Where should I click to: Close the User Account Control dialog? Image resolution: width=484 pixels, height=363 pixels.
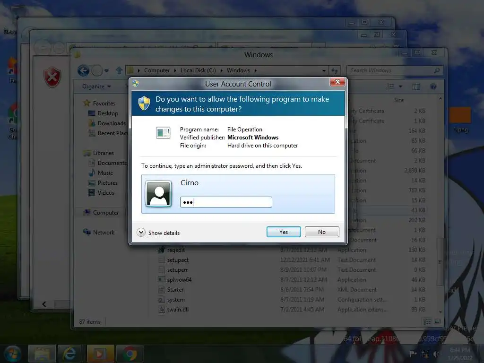337,82
